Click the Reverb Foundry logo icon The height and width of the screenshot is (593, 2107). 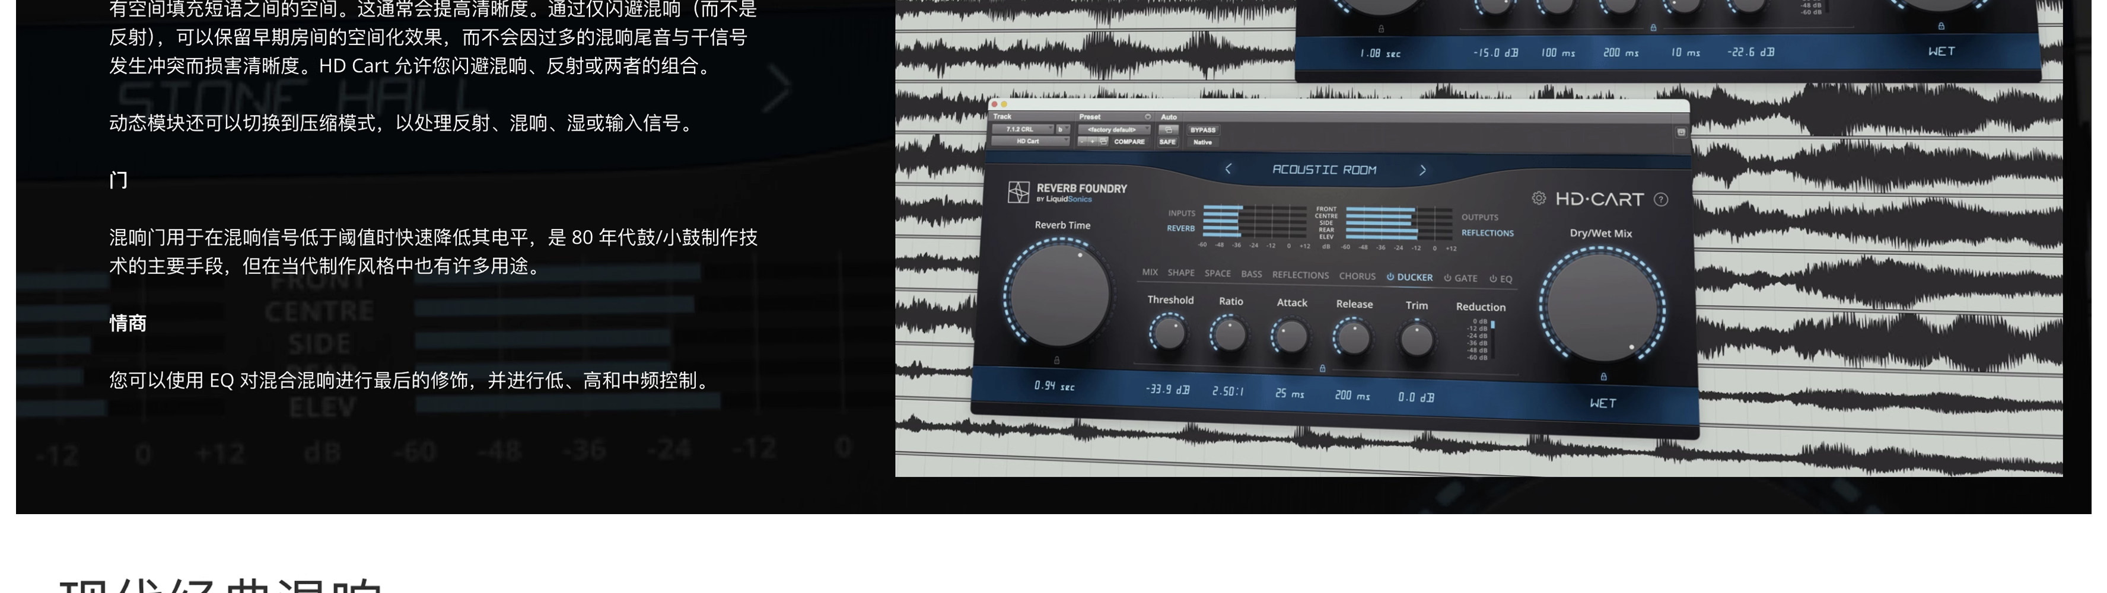[1019, 192]
